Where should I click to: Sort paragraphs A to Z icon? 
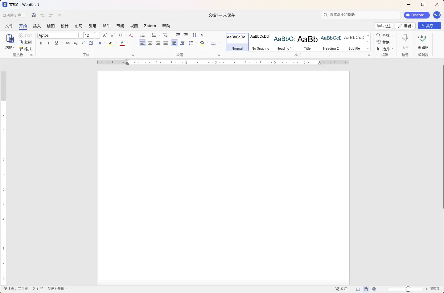(194, 35)
